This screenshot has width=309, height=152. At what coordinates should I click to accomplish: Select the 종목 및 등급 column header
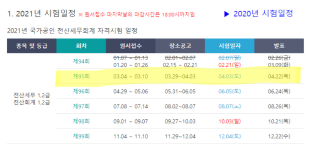(32, 46)
